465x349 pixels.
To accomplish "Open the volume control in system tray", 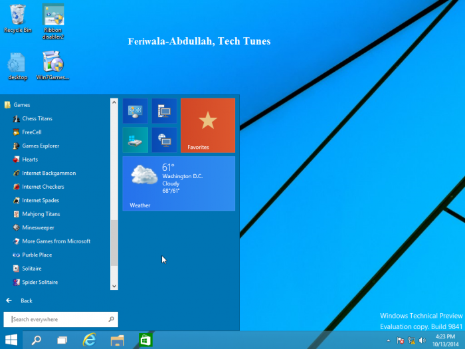I will [422, 340].
